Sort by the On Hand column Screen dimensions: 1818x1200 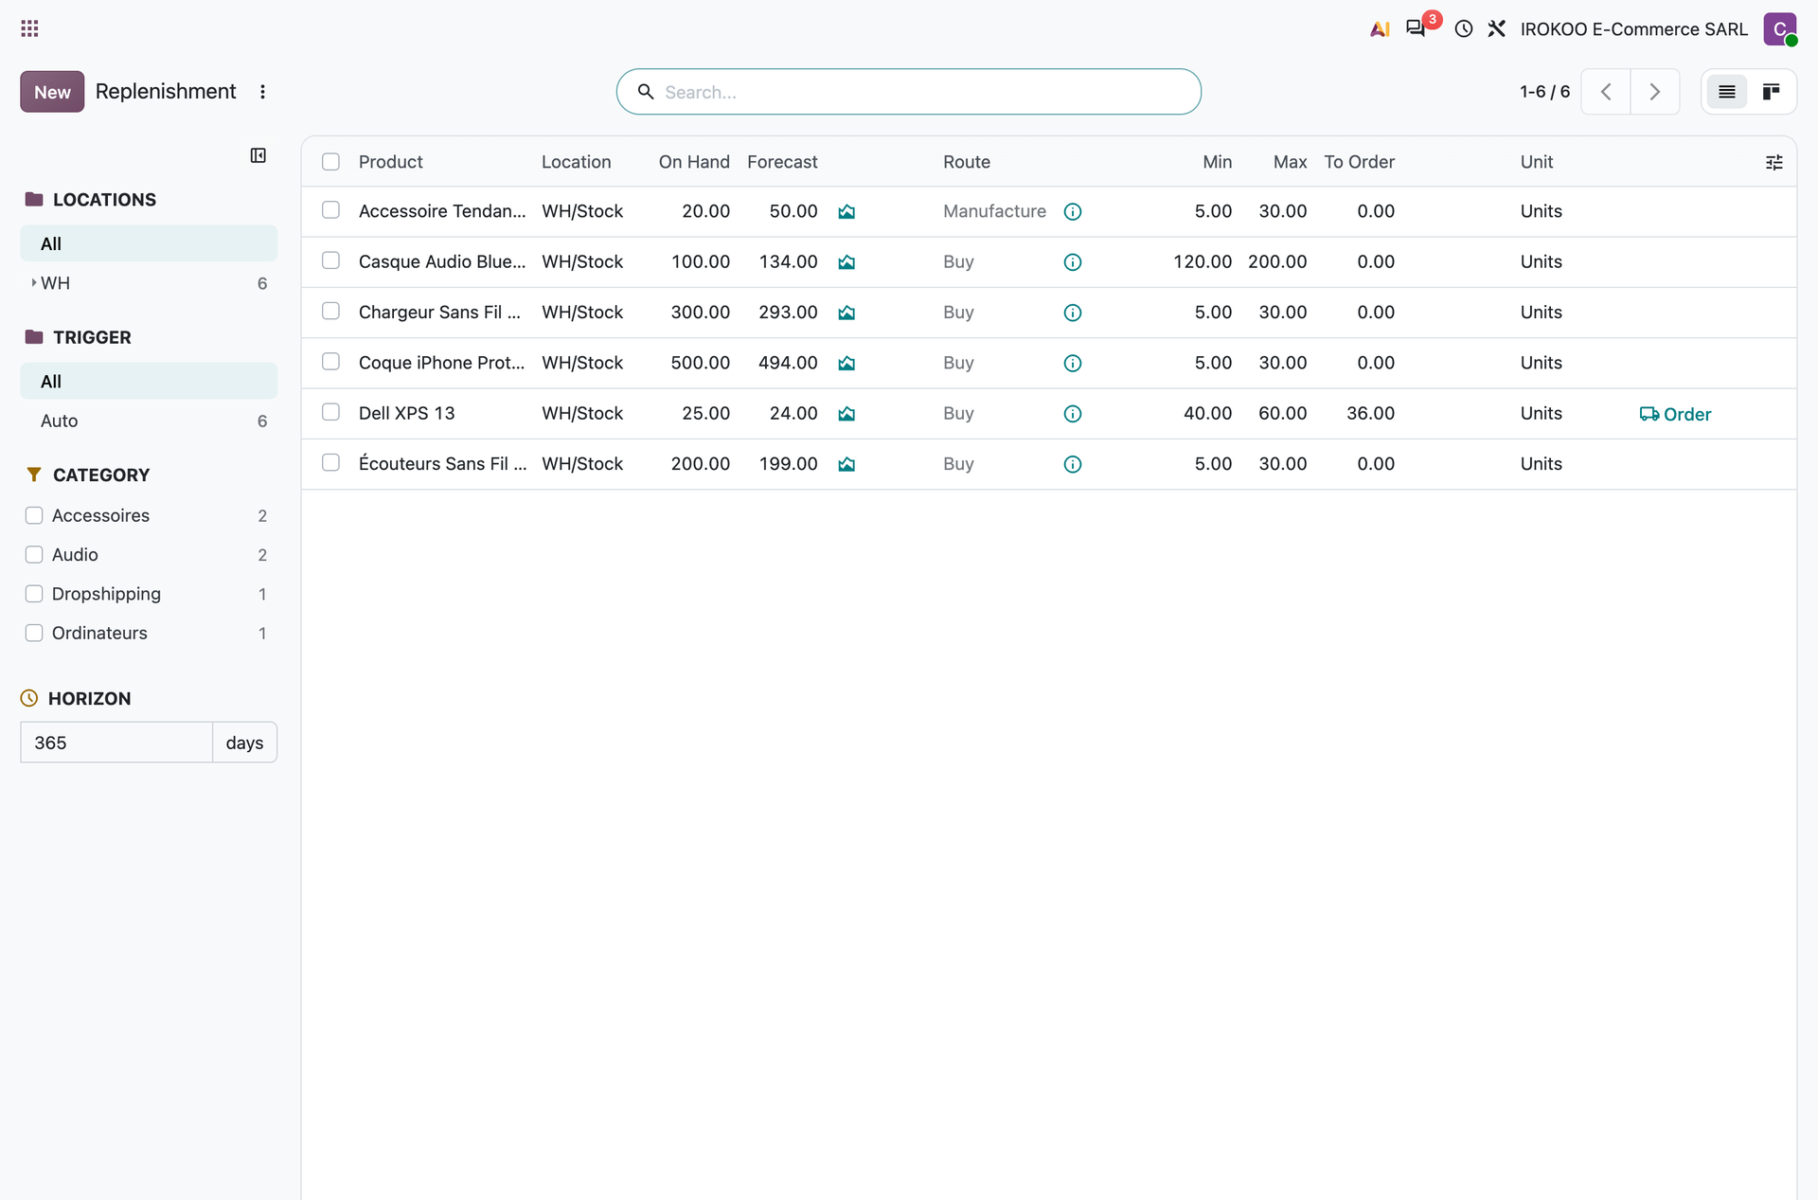(694, 162)
